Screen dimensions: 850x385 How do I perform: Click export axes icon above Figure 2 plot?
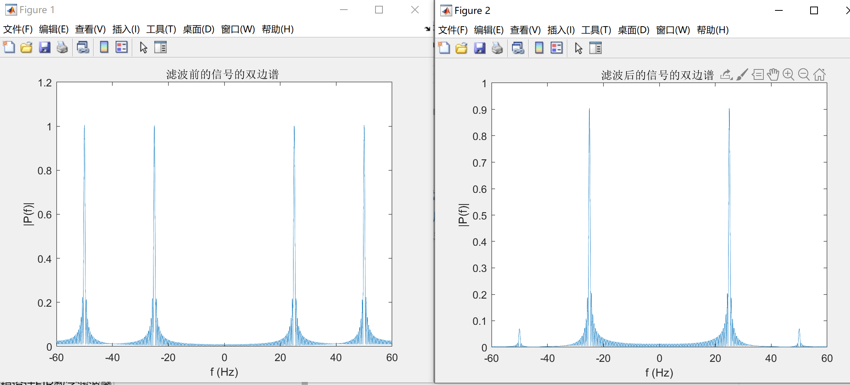[727, 74]
